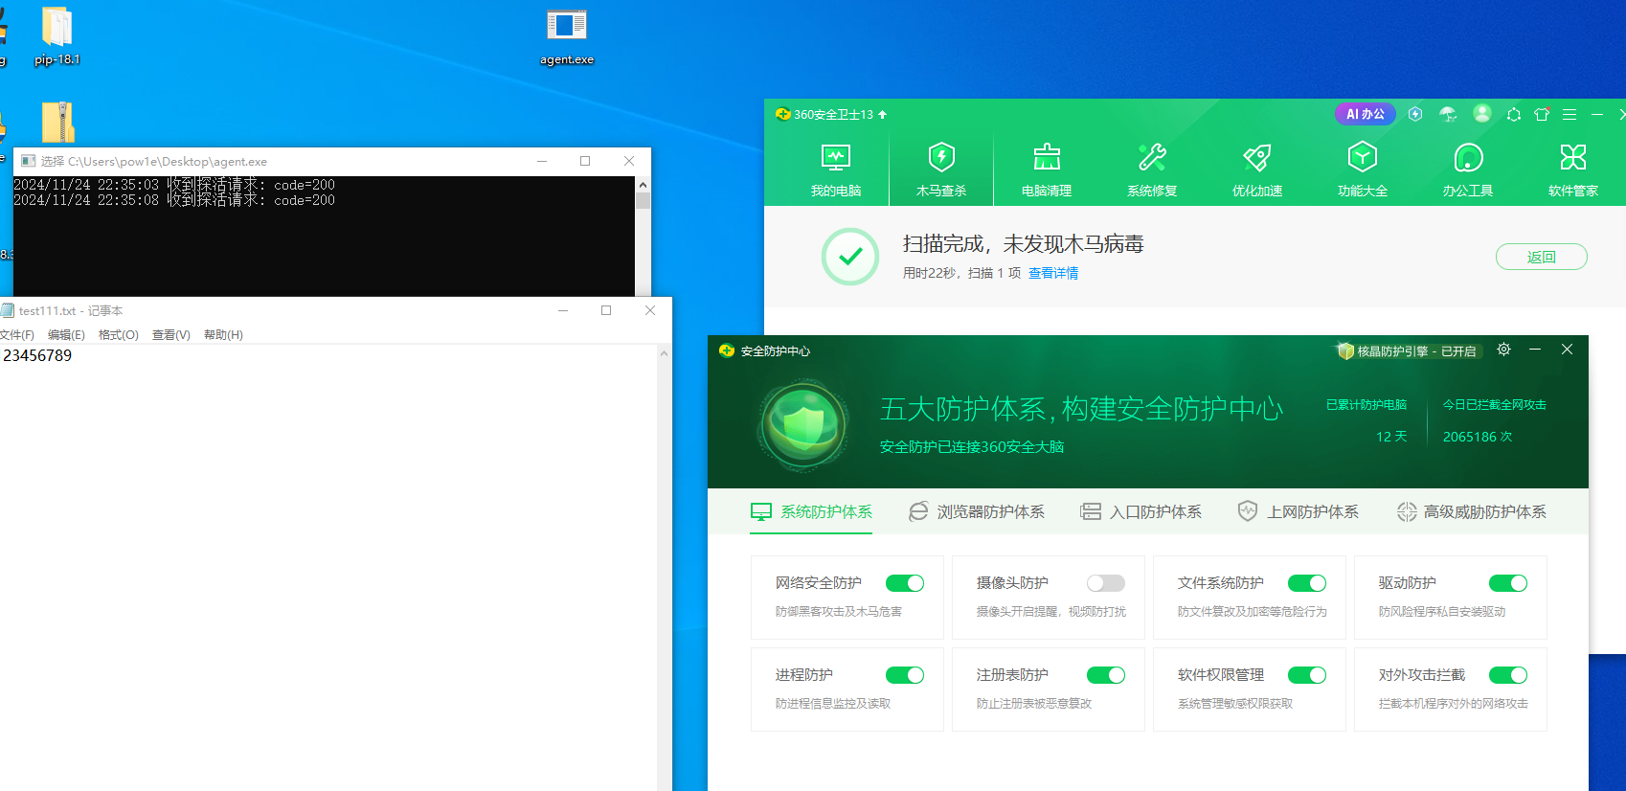
Task: Click 2065186 次 attack count
Action: tap(1478, 437)
